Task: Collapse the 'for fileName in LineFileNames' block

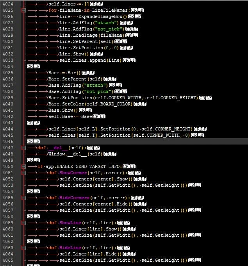Action: tap(23, 11)
